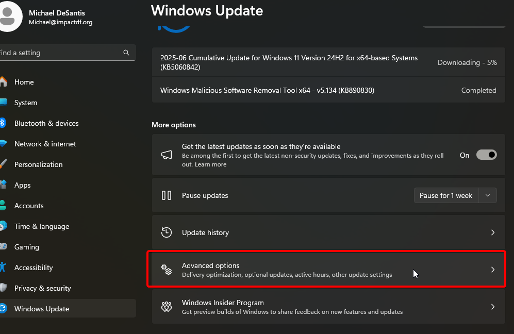Open the pause duration dropdown arrow

tap(488, 195)
